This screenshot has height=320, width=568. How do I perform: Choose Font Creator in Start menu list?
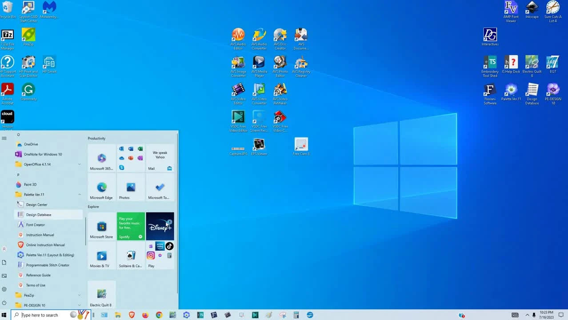pos(36,225)
